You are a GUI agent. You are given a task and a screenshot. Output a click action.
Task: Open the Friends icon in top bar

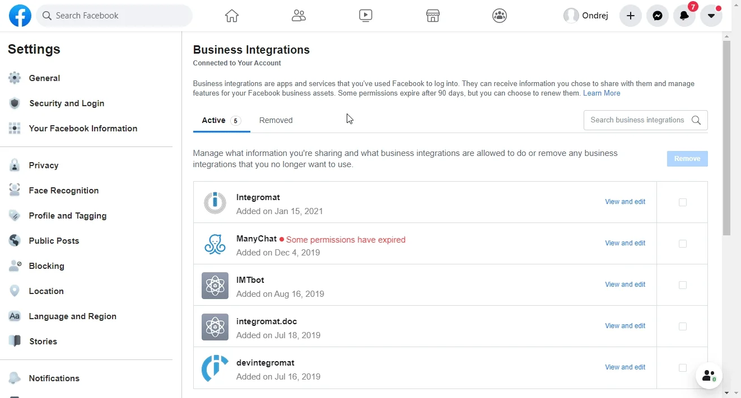coord(299,16)
